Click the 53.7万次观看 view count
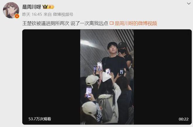The height and width of the screenshot is (127, 193). (x=40, y=119)
